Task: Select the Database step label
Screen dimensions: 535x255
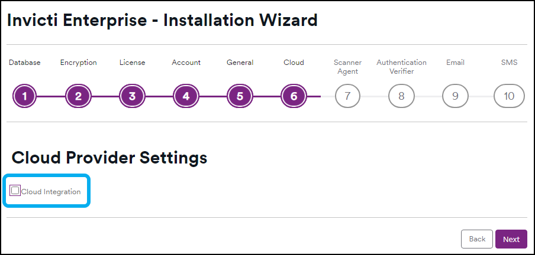Action: (24, 62)
